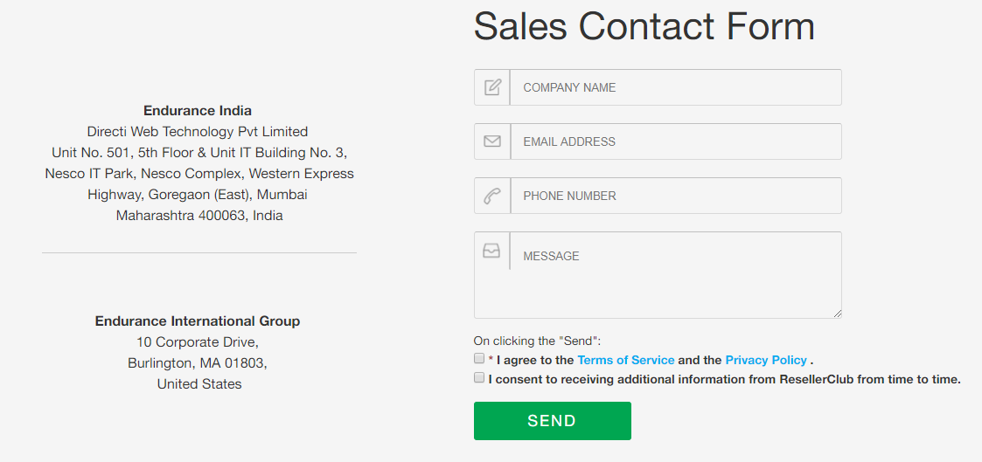Image resolution: width=982 pixels, height=462 pixels.
Task: Select the Endurance India heading
Action: (198, 111)
